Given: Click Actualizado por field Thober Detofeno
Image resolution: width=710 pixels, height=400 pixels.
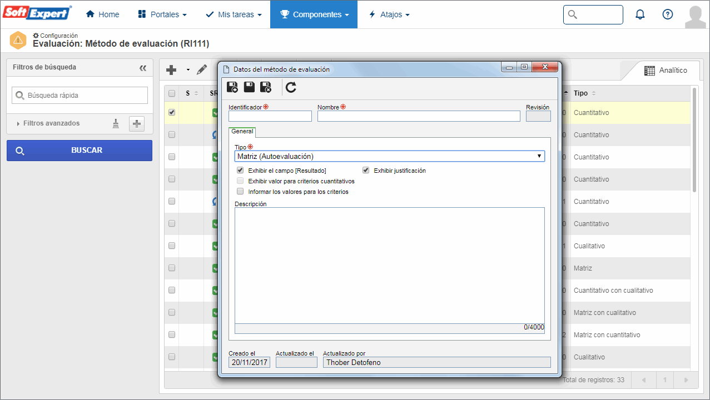Looking at the screenshot, I should (x=437, y=362).
